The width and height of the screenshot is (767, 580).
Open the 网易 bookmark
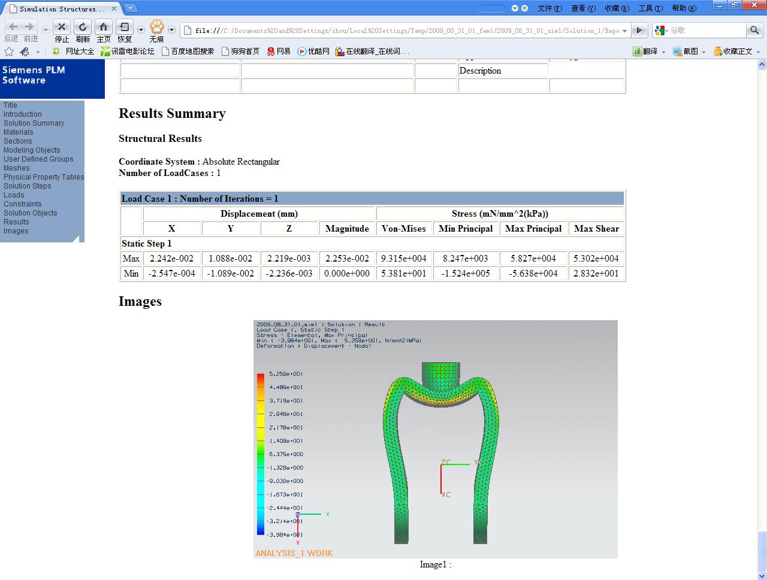click(279, 51)
